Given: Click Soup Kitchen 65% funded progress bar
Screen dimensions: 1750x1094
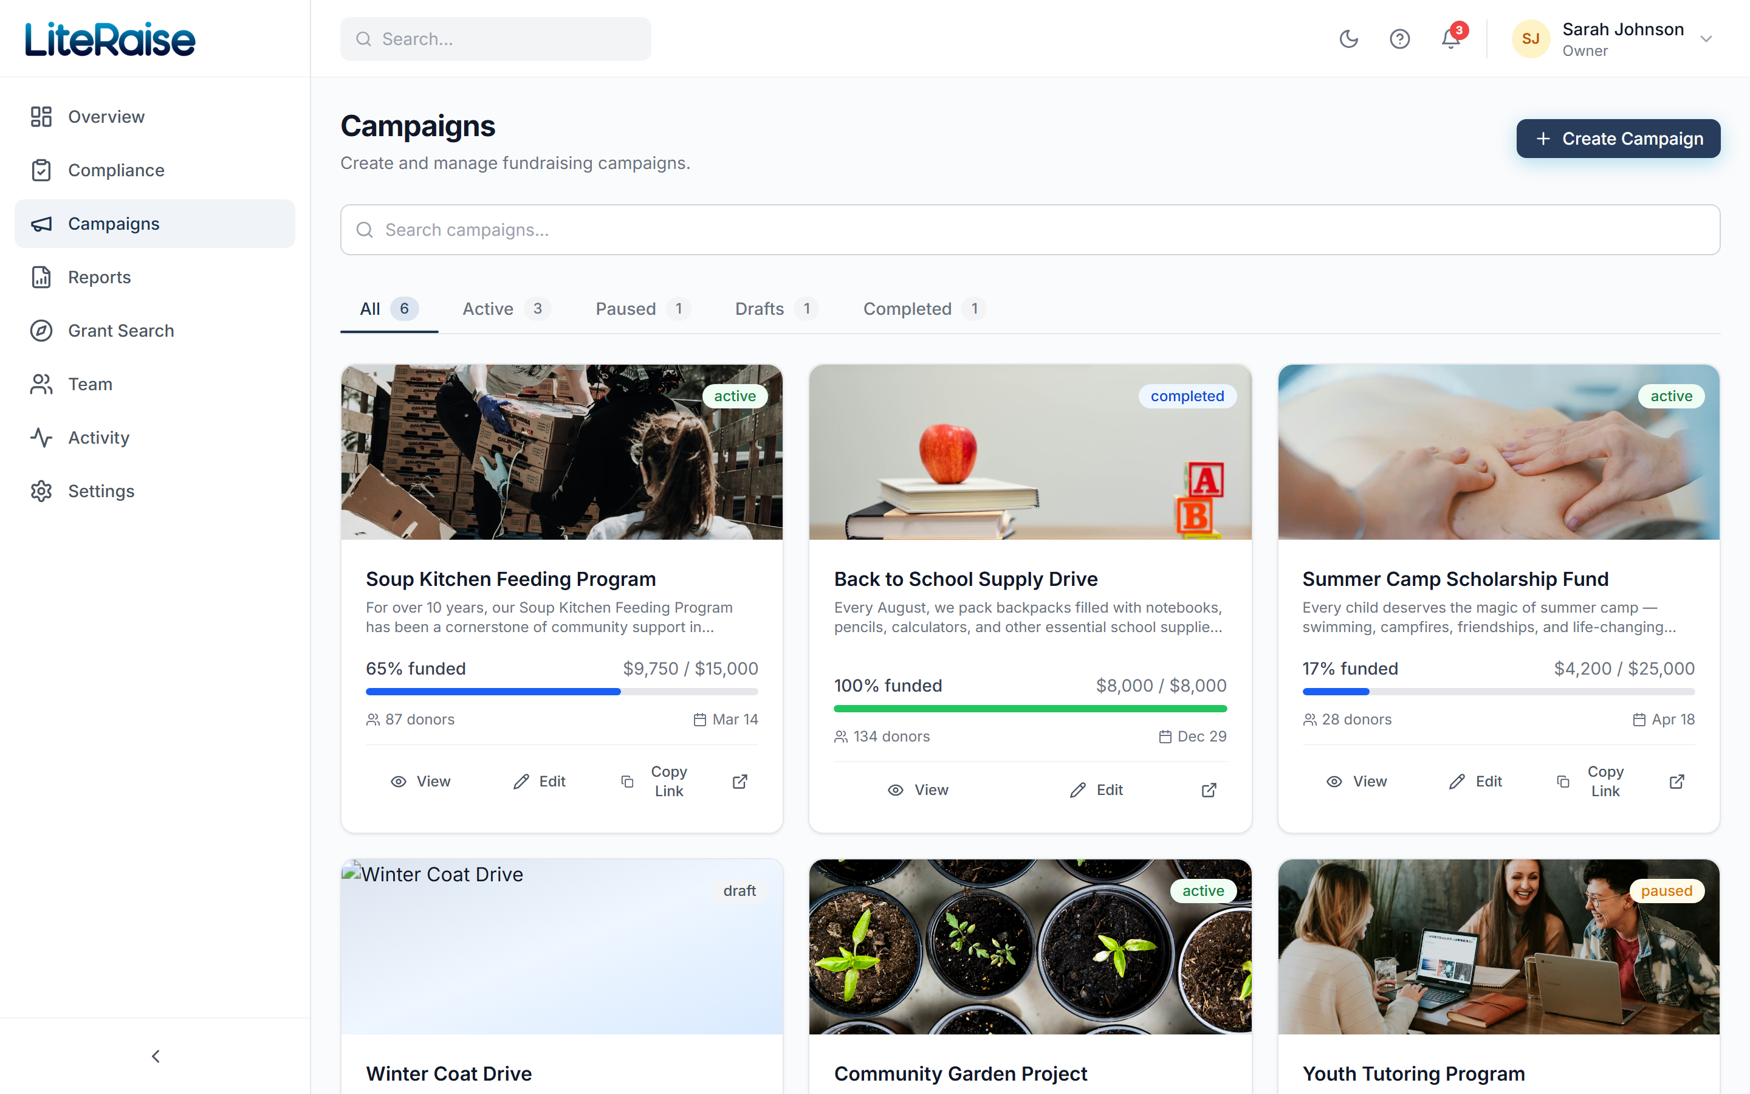Looking at the screenshot, I should [x=562, y=692].
